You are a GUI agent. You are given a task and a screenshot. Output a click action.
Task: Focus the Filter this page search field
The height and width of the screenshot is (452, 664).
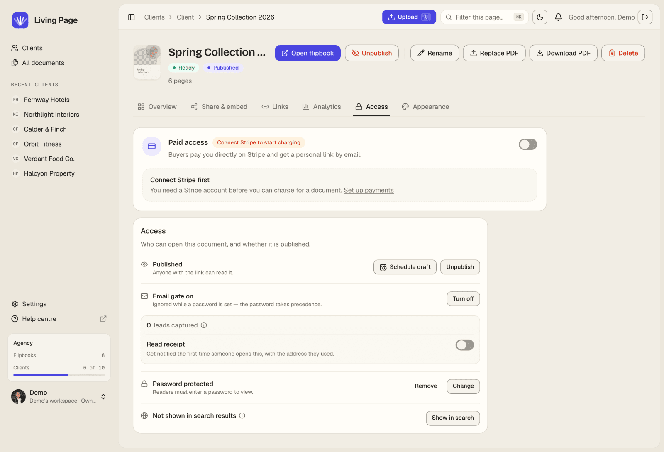tap(484, 17)
